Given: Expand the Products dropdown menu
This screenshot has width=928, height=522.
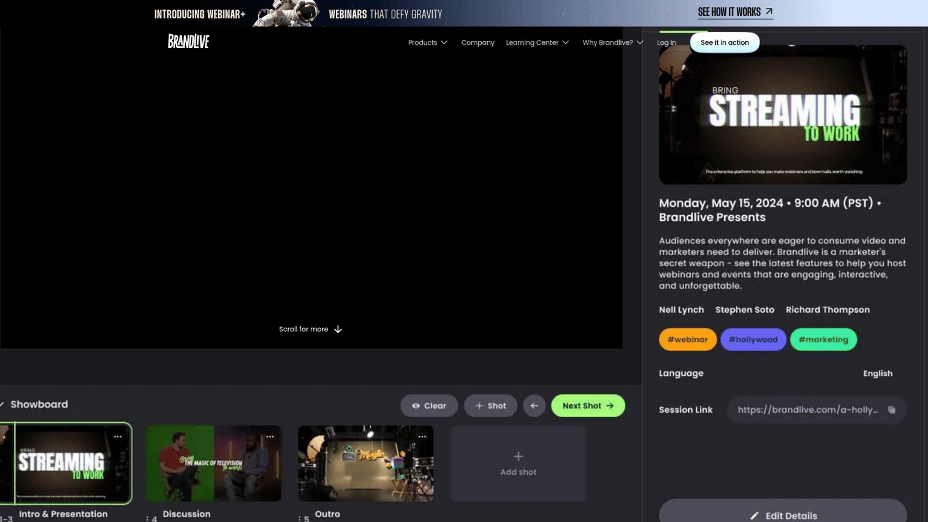Looking at the screenshot, I should tap(428, 42).
